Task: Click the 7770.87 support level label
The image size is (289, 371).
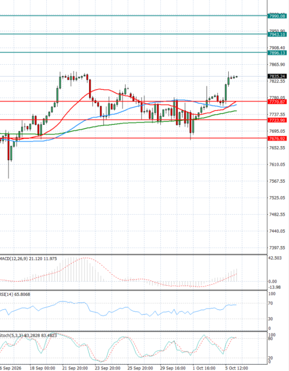Action: 277,102
